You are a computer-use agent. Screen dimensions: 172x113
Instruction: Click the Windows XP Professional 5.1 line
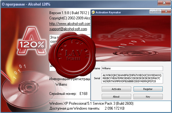[x=91, y=103]
